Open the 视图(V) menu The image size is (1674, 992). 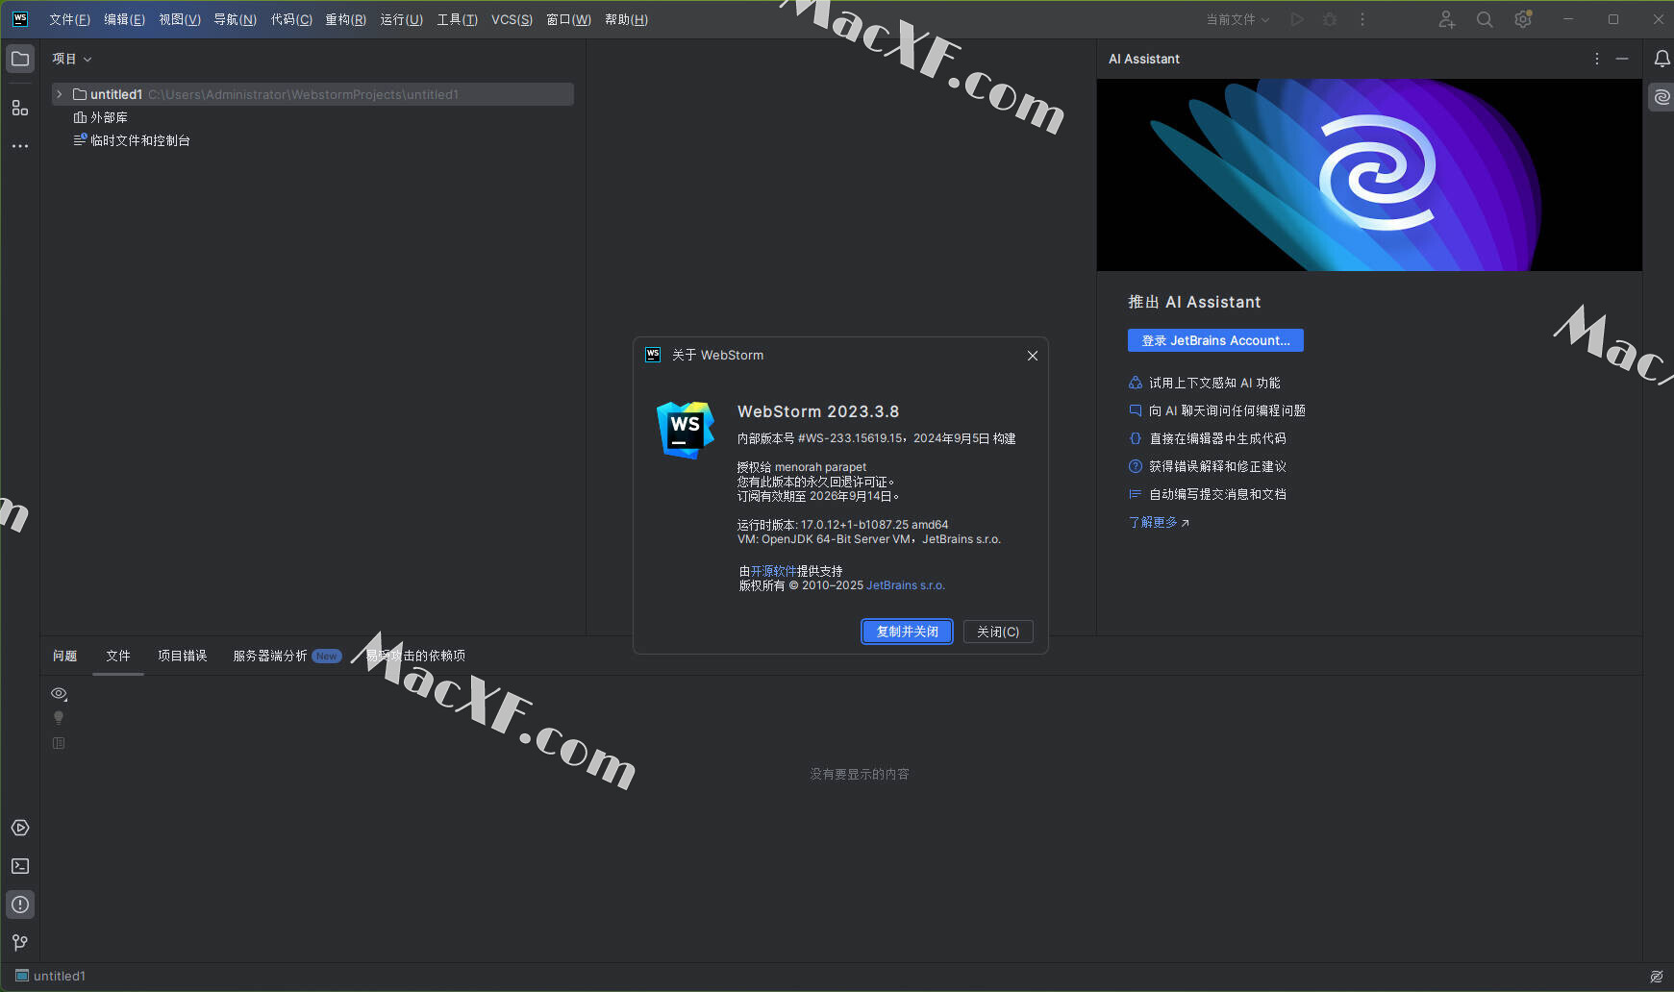(180, 19)
